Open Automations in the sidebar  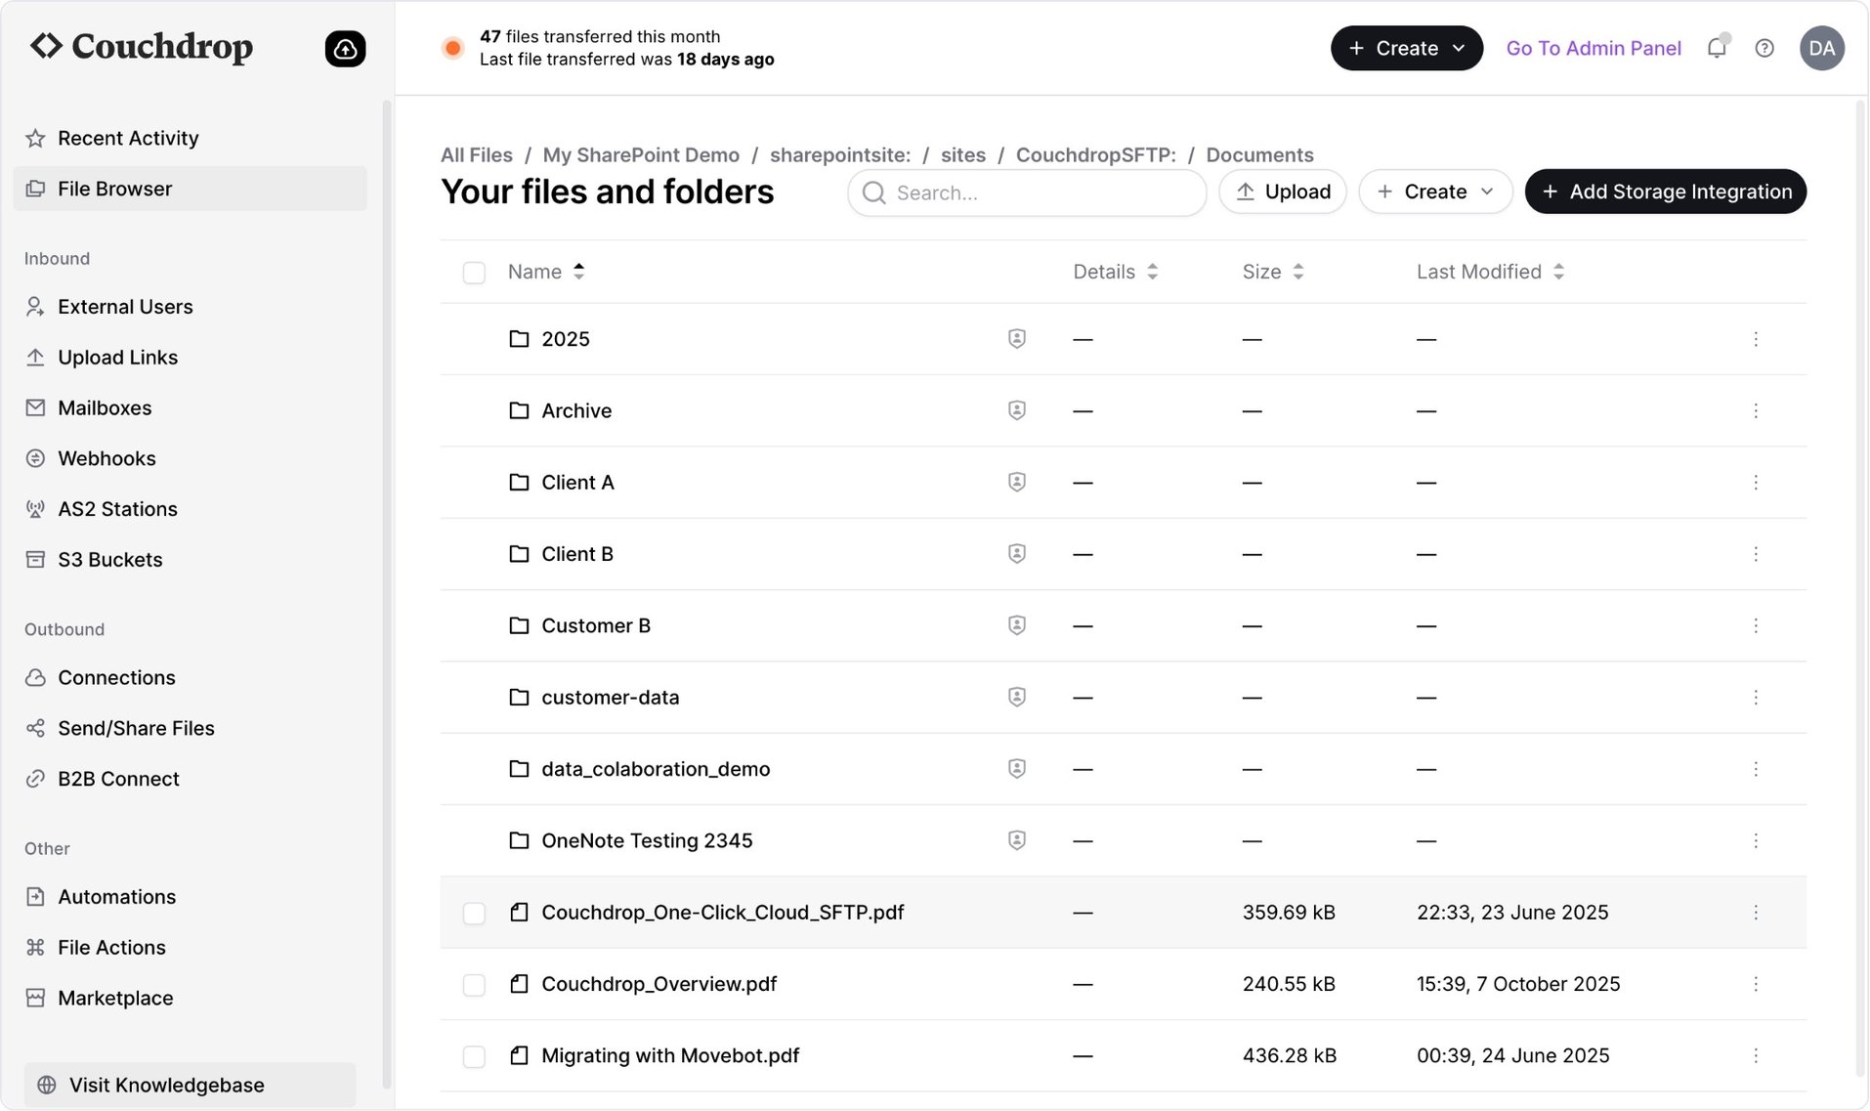click(x=191, y=897)
